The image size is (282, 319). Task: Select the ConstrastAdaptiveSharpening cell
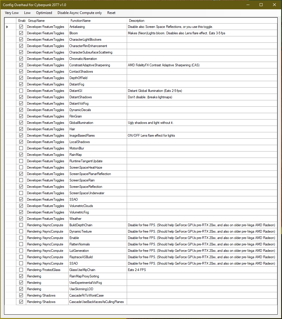[98, 65]
